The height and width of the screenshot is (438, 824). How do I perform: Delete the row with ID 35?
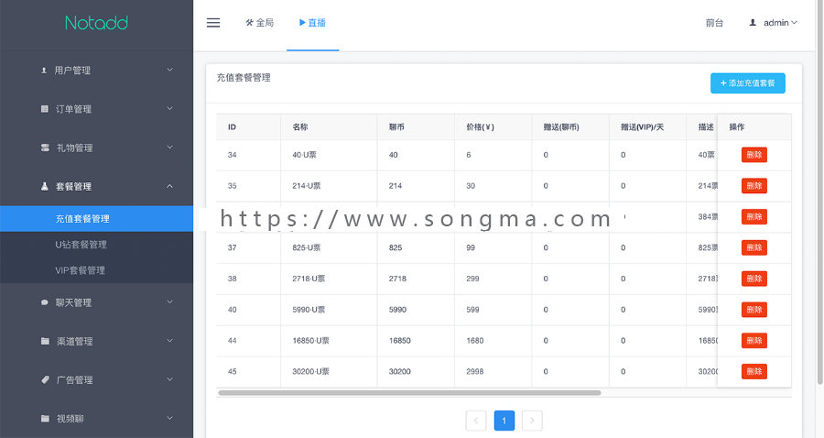pos(754,186)
